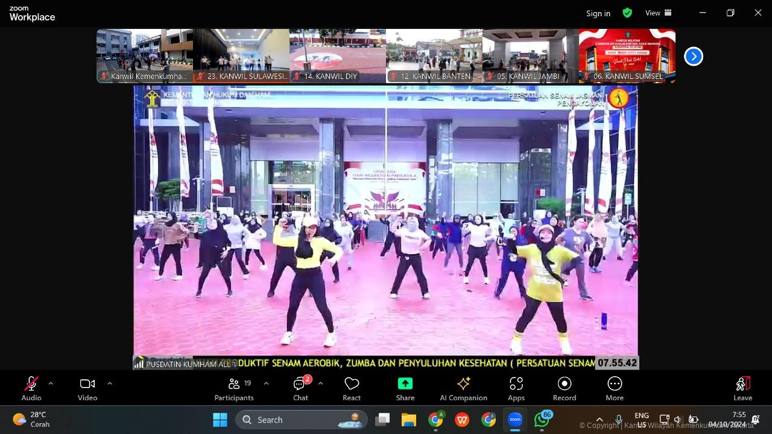The width and height of the screenshot is (772, 434).
Task: Select the 06. KANWIL SUMSEL thumbnail
Action: [x=627, y=56]
